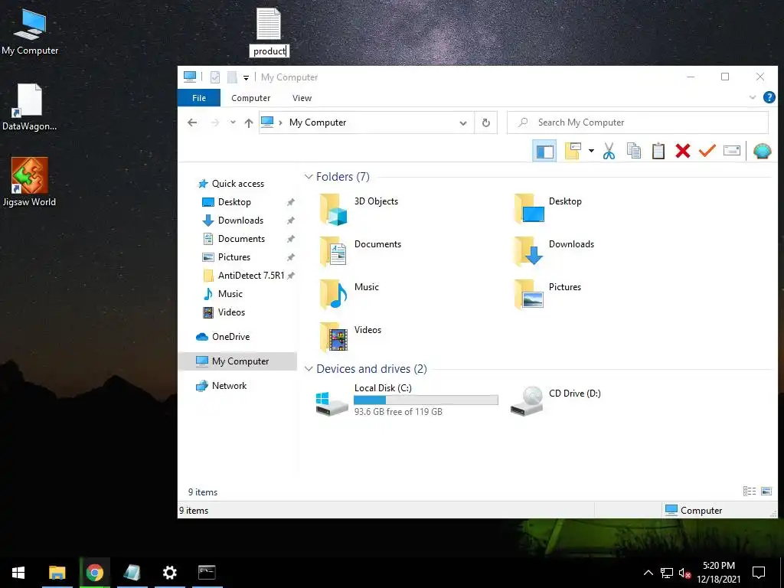
Task: Open Explorer help question mark
Action: 769,97
